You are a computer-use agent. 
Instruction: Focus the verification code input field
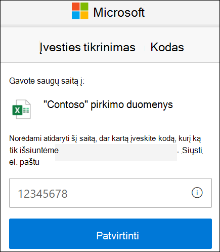(x=110, y=193)
